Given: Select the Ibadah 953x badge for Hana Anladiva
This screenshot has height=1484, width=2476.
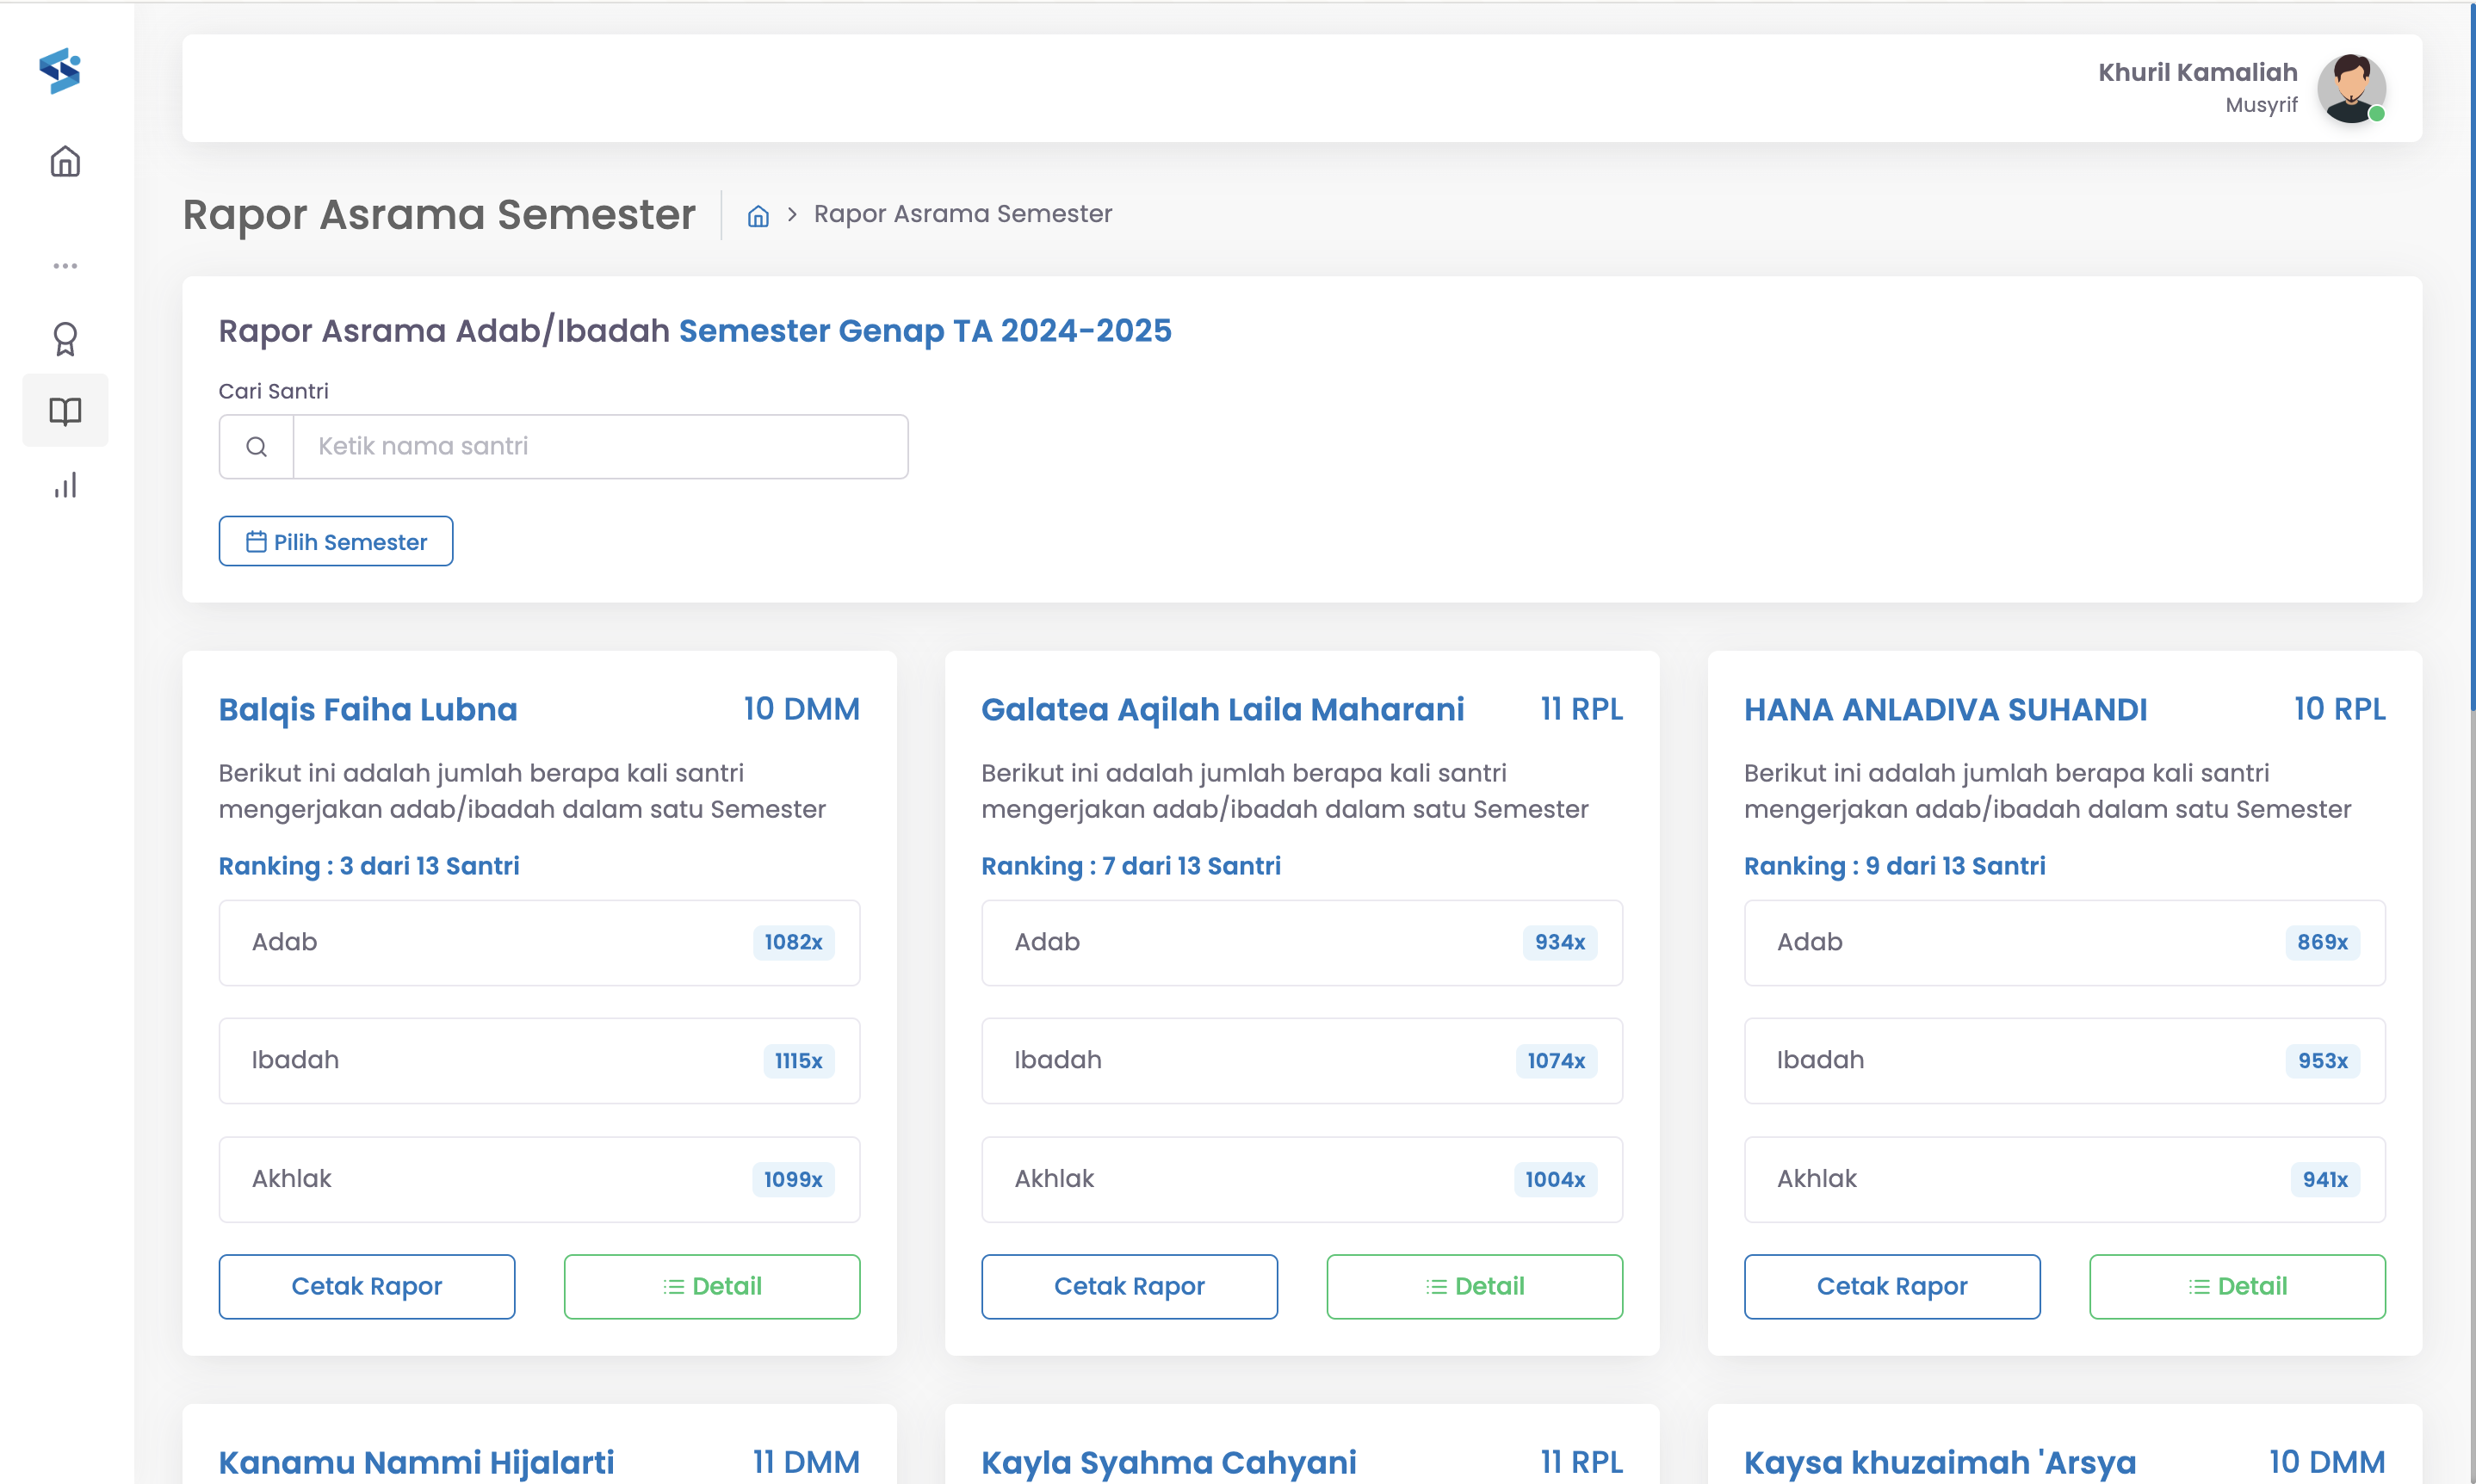Looking at the screenshot, I should point(2322,1061).
